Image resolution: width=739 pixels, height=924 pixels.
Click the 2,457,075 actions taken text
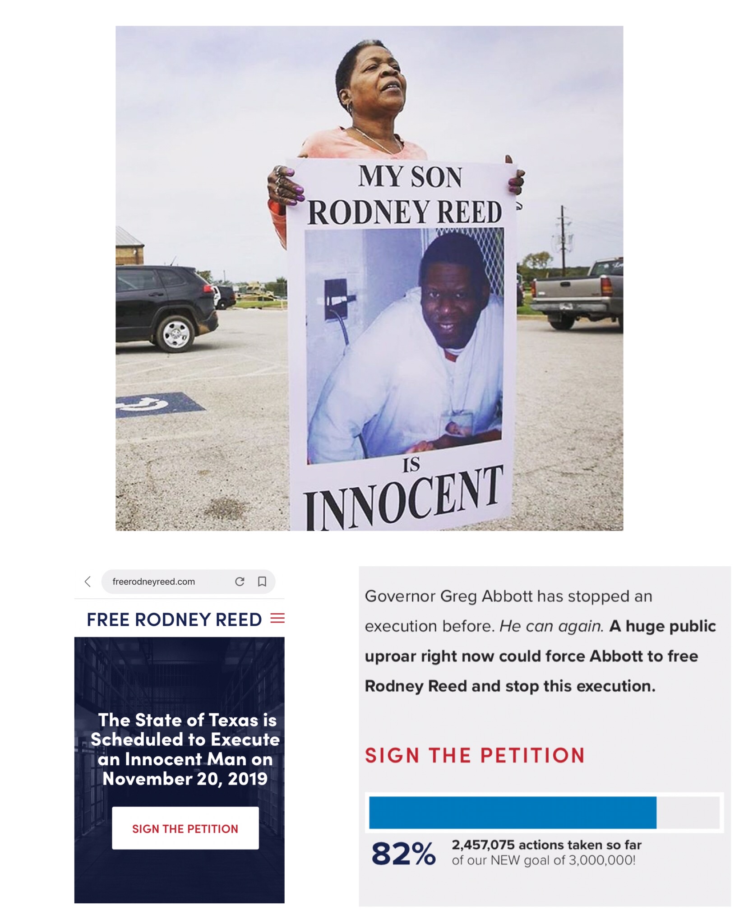546,845
